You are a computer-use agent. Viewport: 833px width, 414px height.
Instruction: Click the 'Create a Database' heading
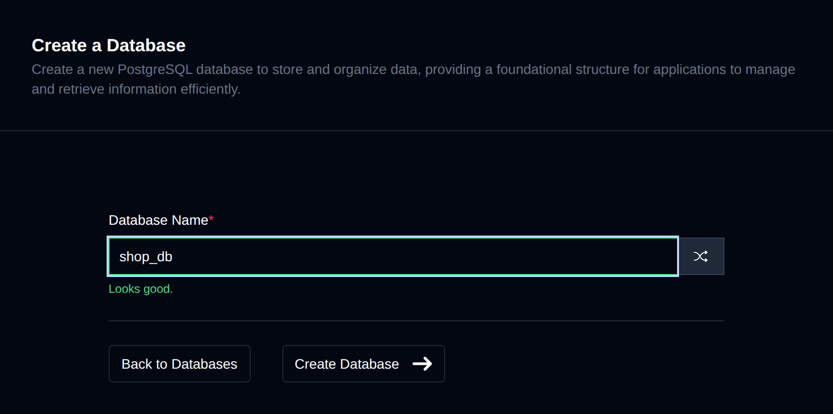click(x=109, y=45)
